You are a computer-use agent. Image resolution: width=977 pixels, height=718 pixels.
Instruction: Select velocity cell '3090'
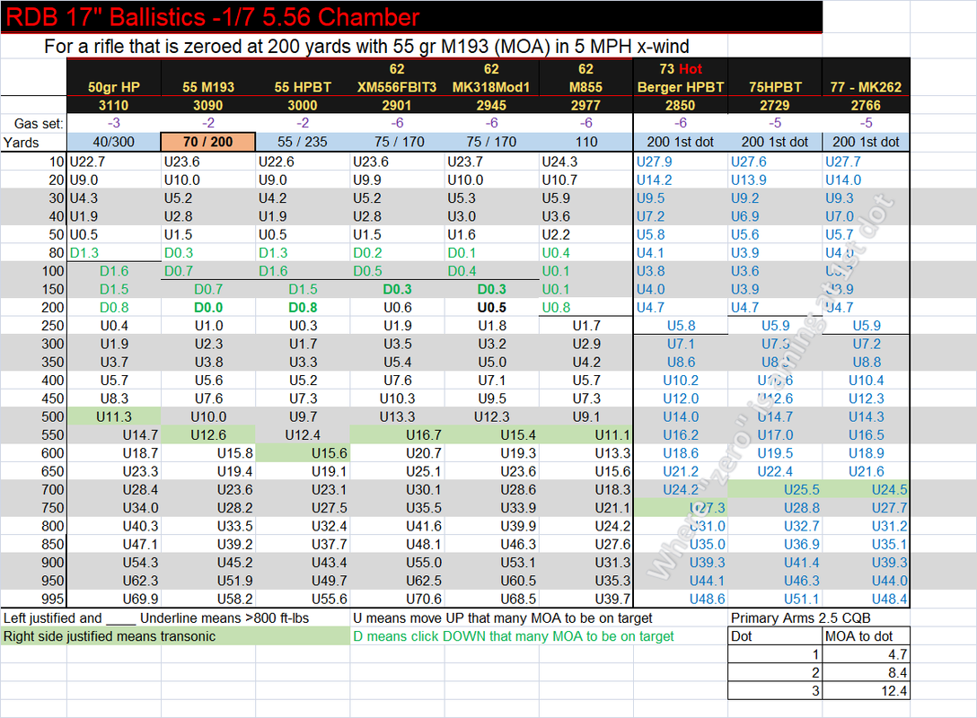(x=208, y=105)
